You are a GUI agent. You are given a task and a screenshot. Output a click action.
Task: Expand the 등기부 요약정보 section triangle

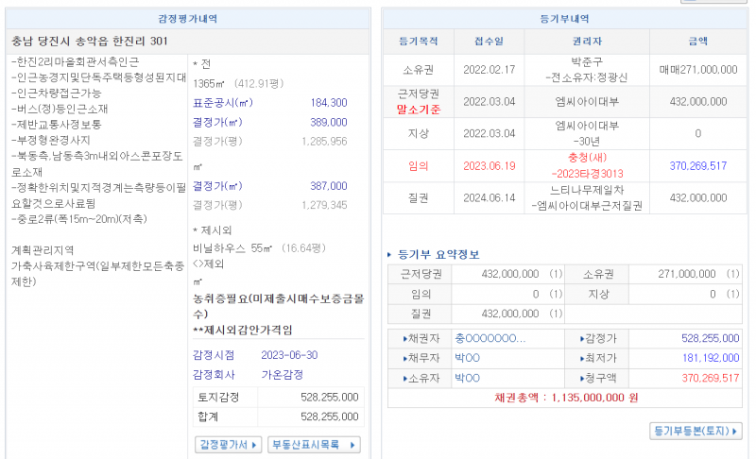[x=391, y=254]
